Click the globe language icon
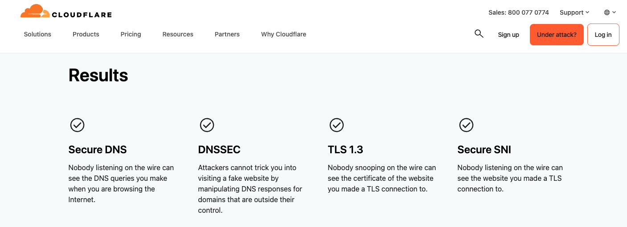 click(607, 12)
